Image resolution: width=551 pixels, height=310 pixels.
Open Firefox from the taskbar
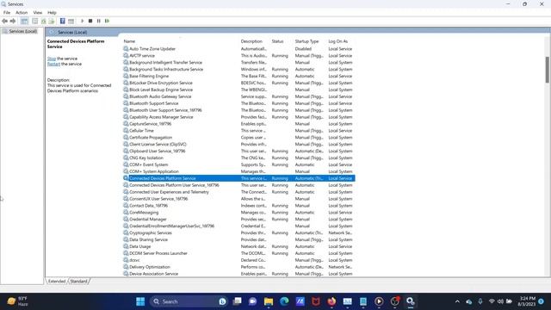(331, 301)
